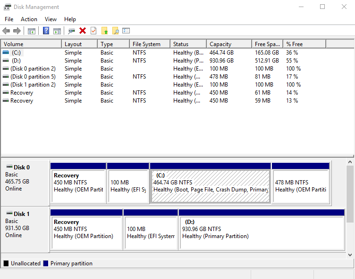Sort by the Type column header

click(114, 44)
